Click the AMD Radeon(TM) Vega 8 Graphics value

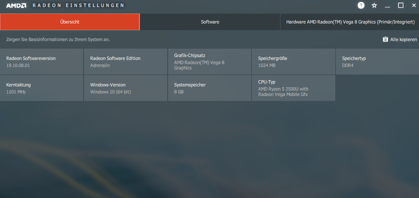[199, 65]
